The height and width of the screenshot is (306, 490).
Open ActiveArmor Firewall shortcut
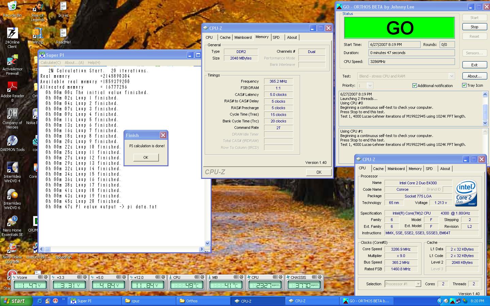pos(12,65)
